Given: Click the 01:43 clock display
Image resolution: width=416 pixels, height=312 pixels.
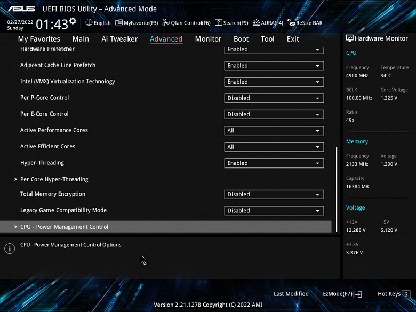Looking at the screenshot, I should (x=52, y=25).
